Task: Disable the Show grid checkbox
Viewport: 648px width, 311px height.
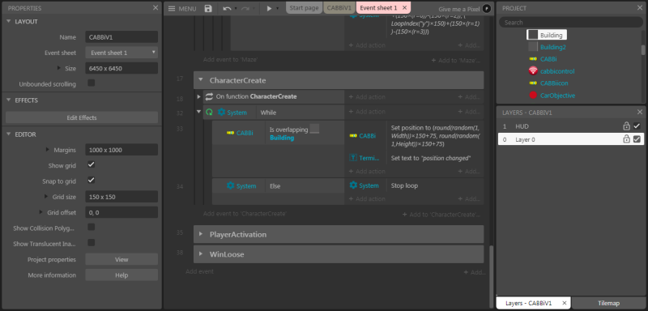Action: pos(92,164)
